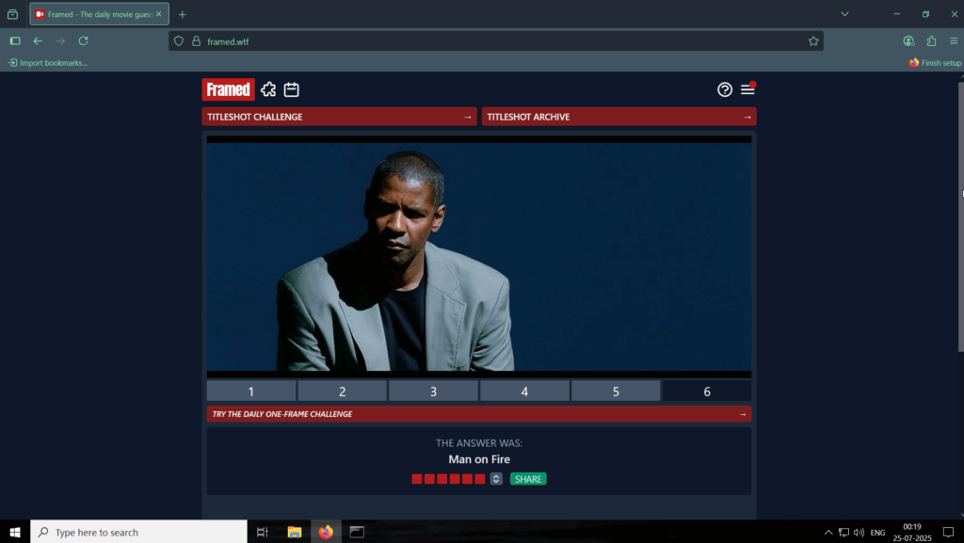Open the hamburger menu with notification dot
The image size is (964, 543).
(747, 89)
